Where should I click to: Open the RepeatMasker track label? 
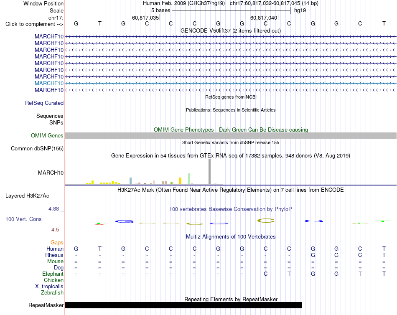point(46,305)
